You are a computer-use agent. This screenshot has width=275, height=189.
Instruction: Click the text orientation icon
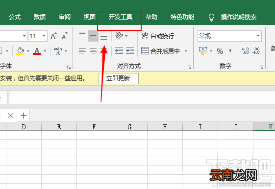coord(119,36)
